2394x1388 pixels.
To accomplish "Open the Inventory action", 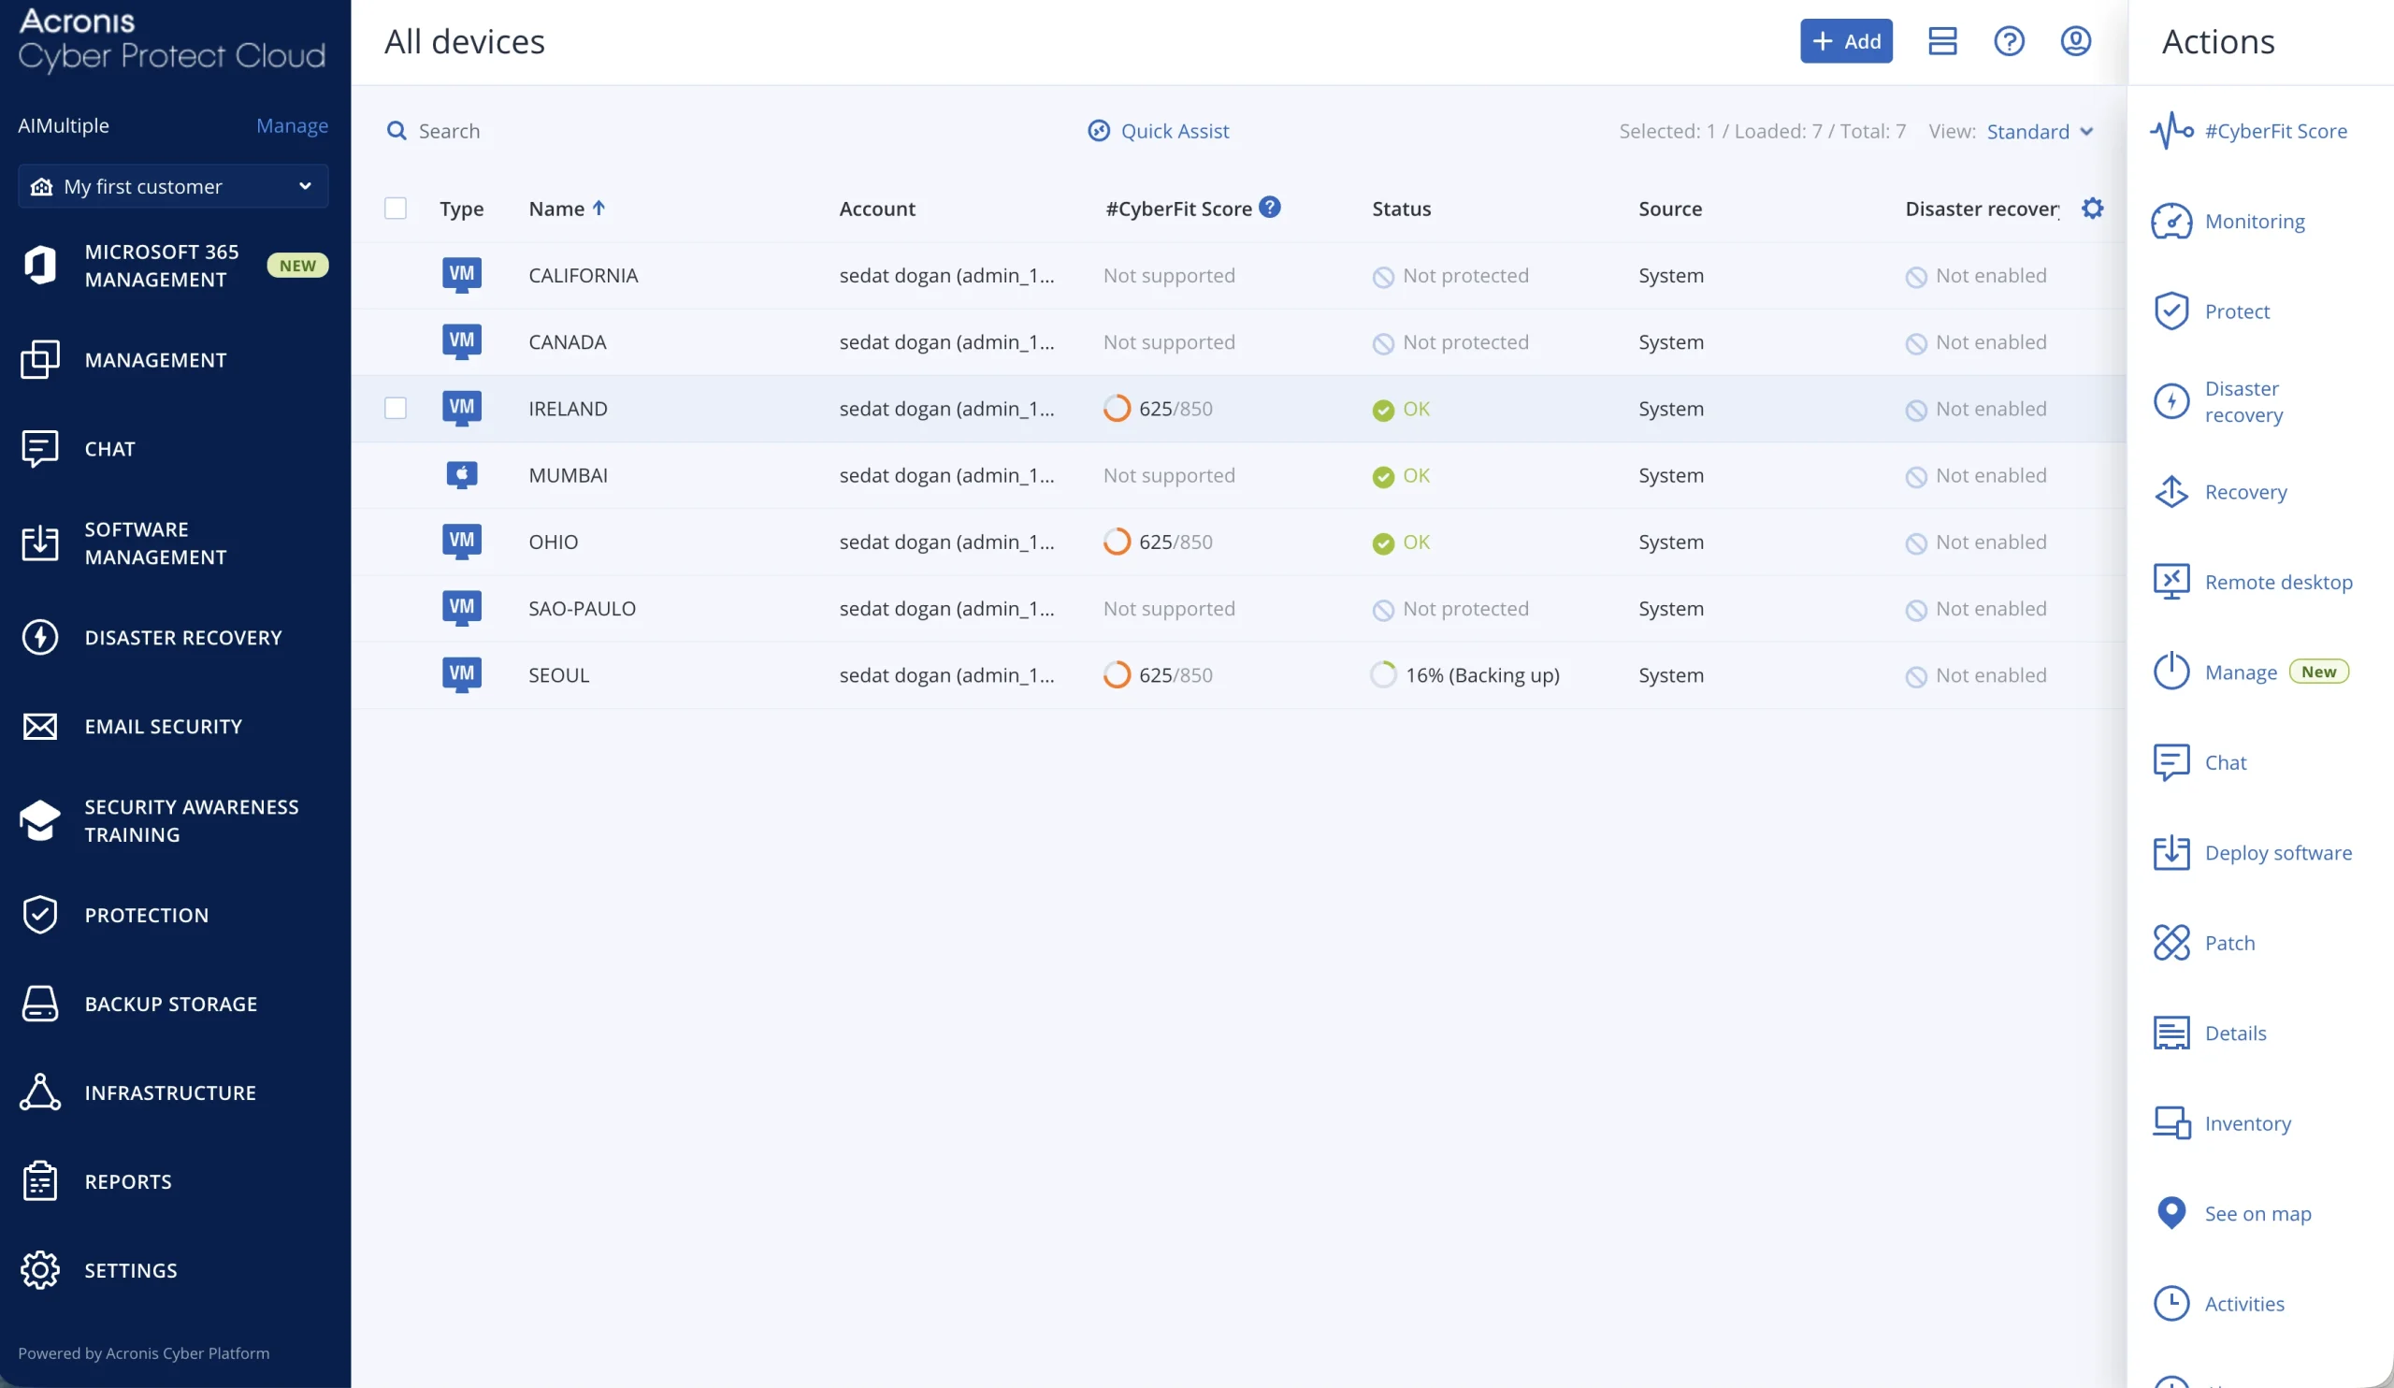I will pos(2221,1124).
